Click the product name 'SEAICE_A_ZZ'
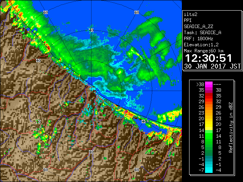This screenshot has width=243, height=182. tap(199, 27)
